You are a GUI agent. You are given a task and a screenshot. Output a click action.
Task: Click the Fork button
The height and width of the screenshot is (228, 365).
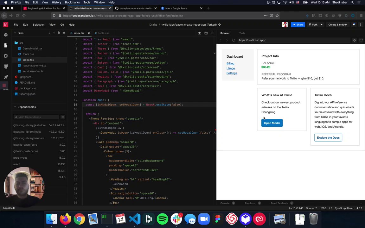pyautogui.click(x=313, y=24)
